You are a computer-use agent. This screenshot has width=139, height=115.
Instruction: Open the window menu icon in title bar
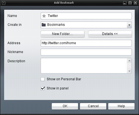tap(4, 3)
